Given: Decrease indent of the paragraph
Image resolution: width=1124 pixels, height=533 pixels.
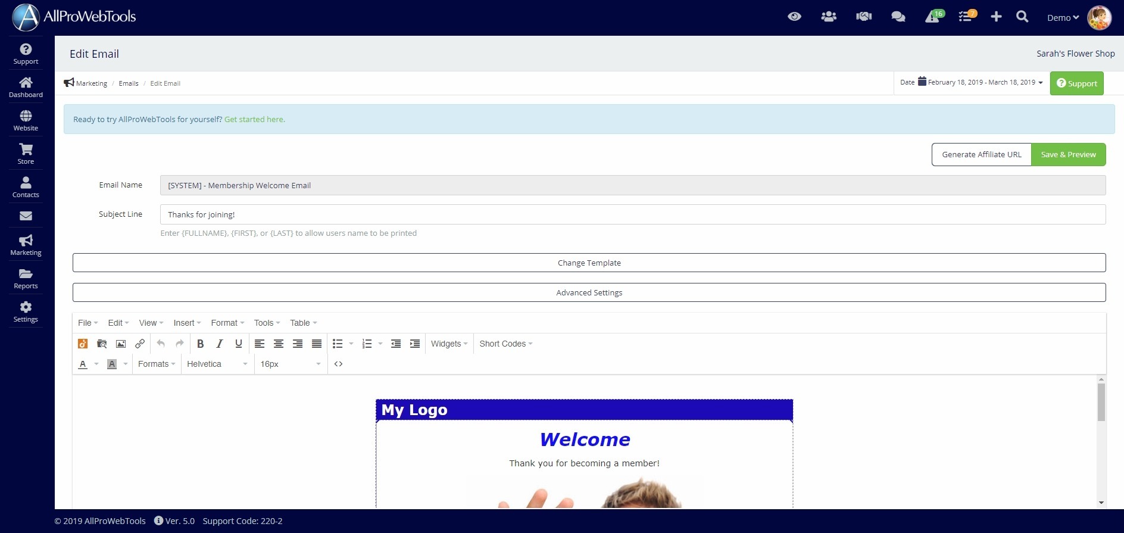Looking at the screenshot, I should [396, 344].
